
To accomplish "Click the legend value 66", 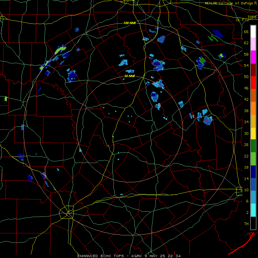I will pyautogui.click(x=246, y=32).
